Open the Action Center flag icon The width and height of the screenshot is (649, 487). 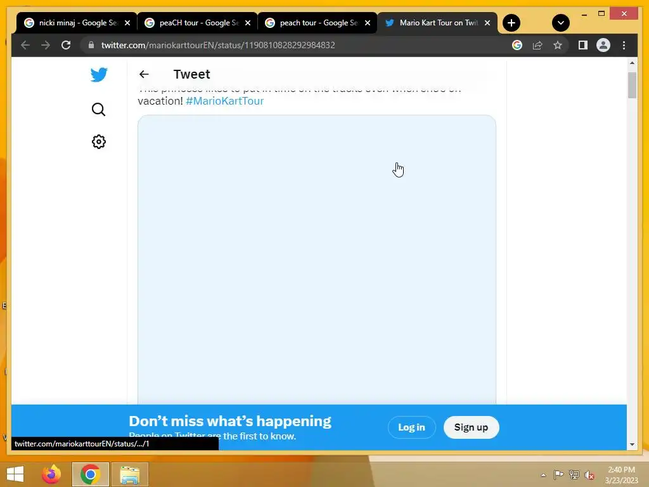(558, 474)
